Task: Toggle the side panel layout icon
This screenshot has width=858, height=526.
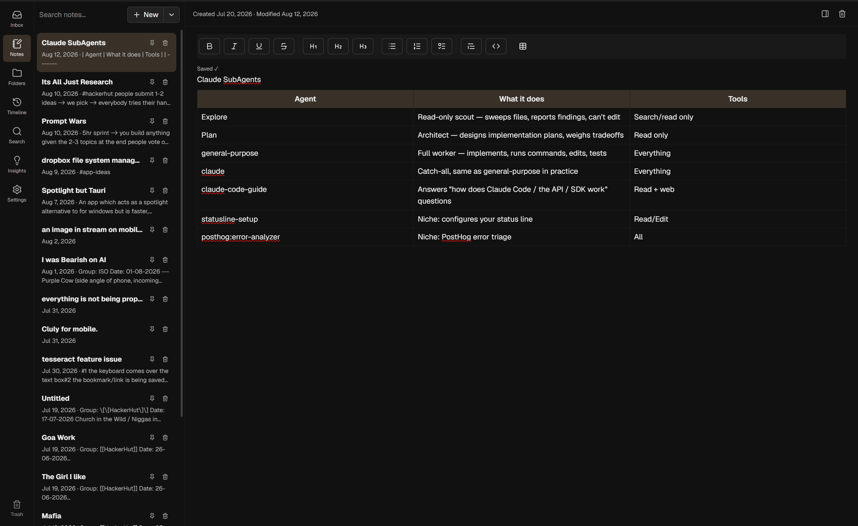Action: [825, 14]
